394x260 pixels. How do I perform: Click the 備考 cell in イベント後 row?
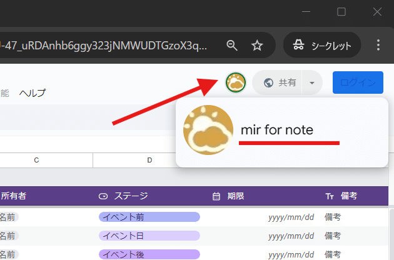tap(333, 254)
